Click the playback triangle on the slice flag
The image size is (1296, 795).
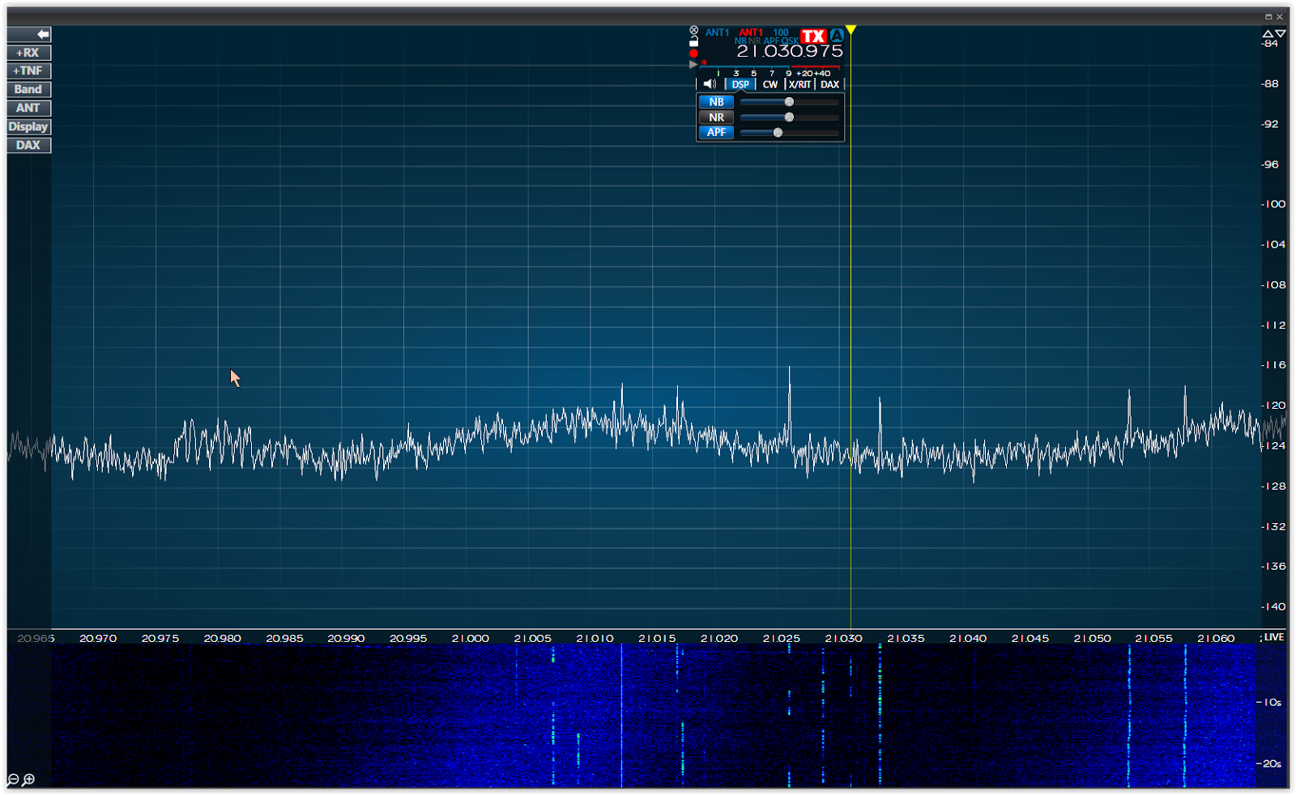(692, 64)
